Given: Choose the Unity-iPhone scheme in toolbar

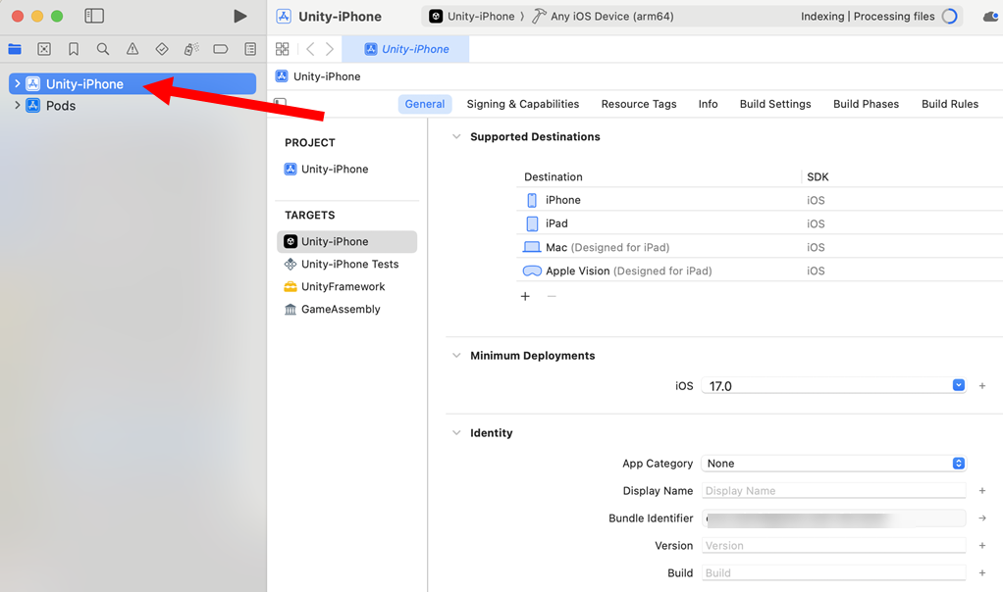Looking at the screenshot, I should 472,17.
